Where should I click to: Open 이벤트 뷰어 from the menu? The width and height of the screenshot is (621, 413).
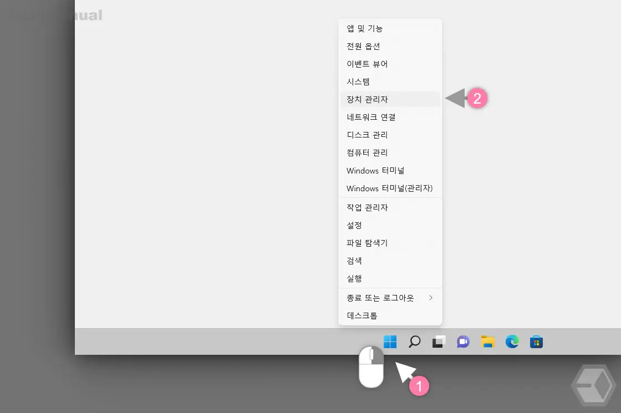pos(366,64)
